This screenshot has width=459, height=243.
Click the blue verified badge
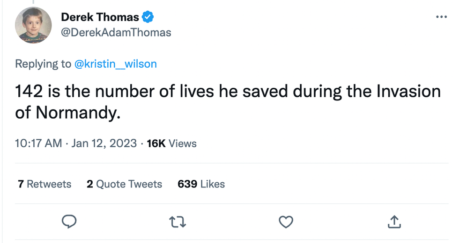pyautogui.click(x=148, y=18)
